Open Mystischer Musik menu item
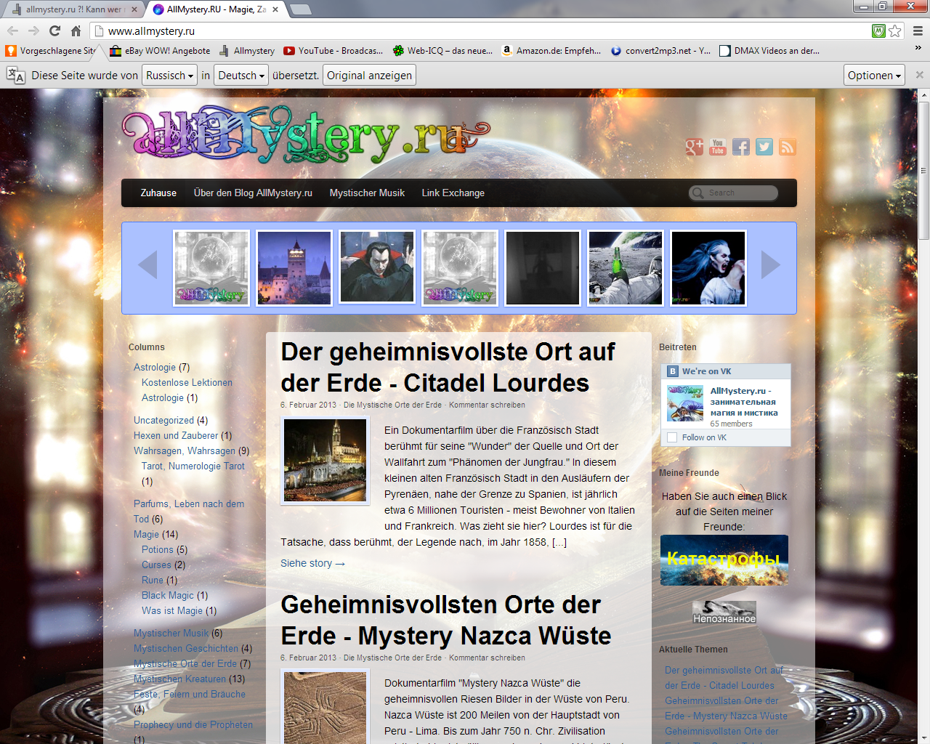930x744 pixels. point(367,193)
